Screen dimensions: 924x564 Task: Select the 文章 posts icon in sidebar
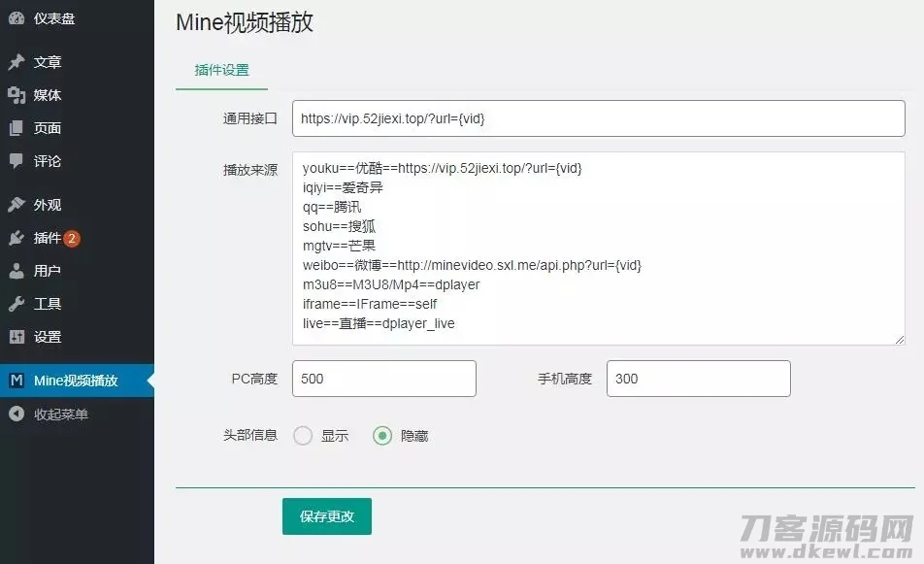click(16, 61)
